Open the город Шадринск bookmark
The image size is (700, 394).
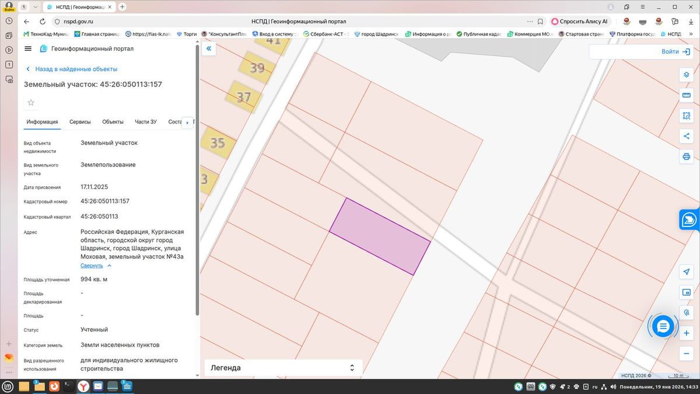click(x=376, y=34)
